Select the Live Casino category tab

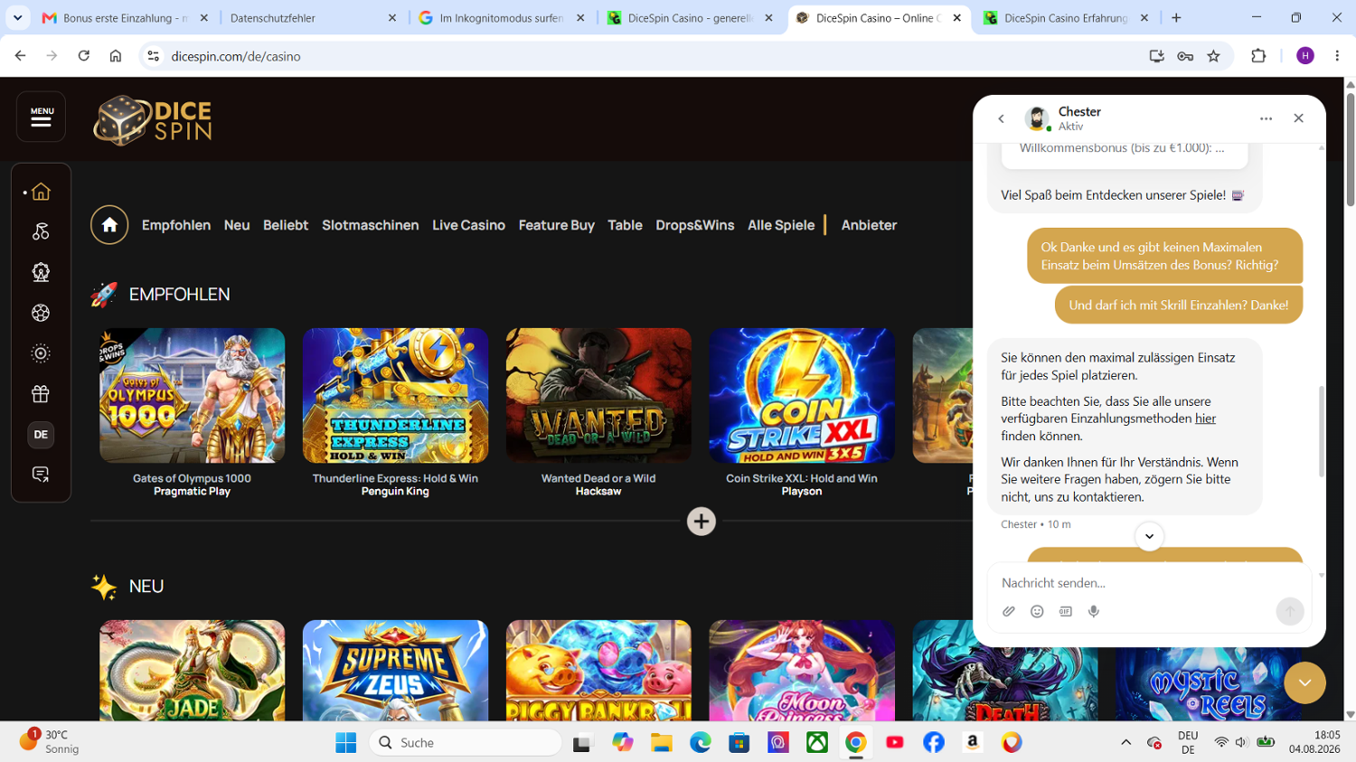click(x=468, y=225)
